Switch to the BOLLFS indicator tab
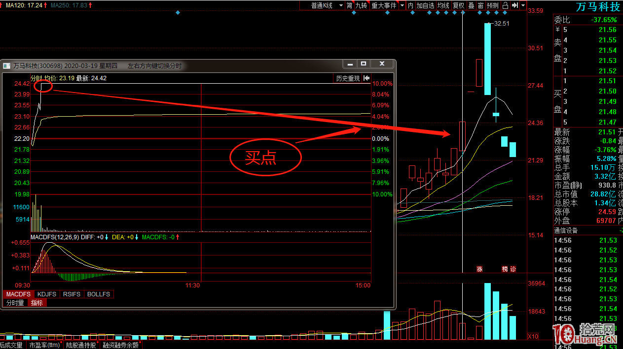This screenshot has height=349, width=623. [x=99, y=294]
